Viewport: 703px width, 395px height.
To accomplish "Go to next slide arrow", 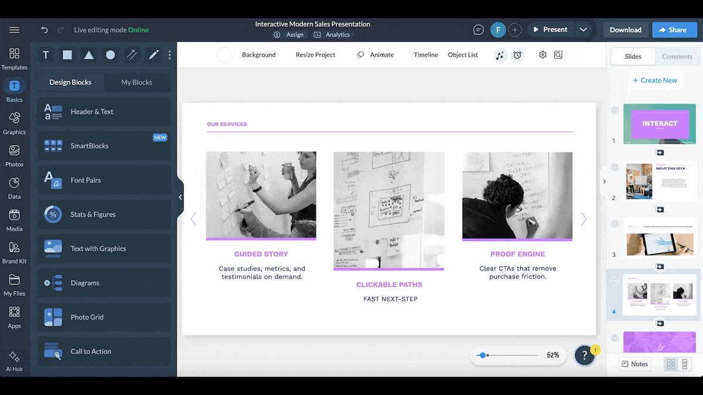I will (x=583, y=219).
